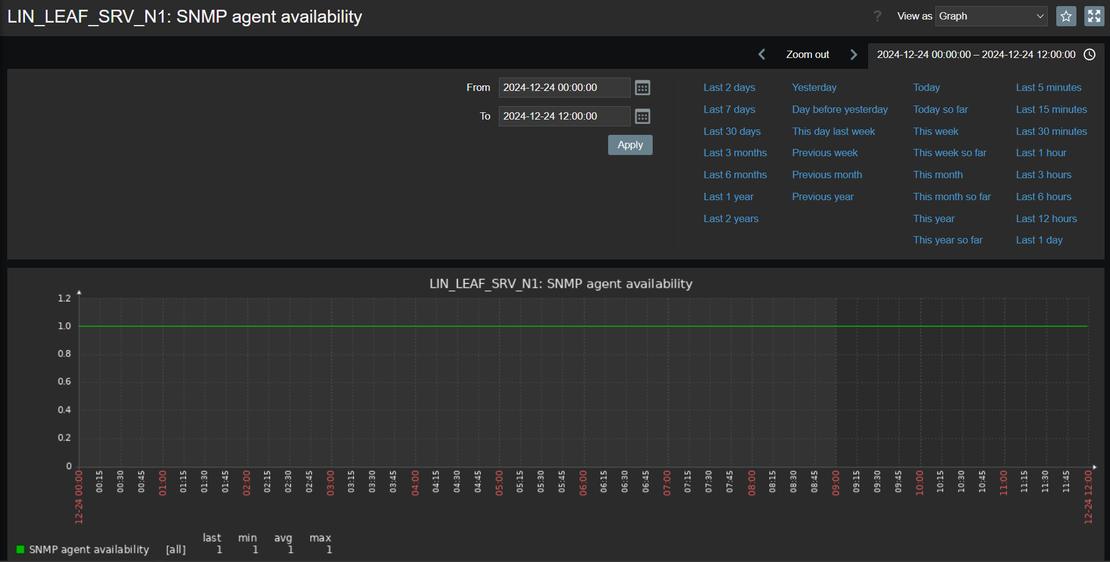Shift time range forward with right arrow
Screen dimensions: 1110x562
click(854, 55)
